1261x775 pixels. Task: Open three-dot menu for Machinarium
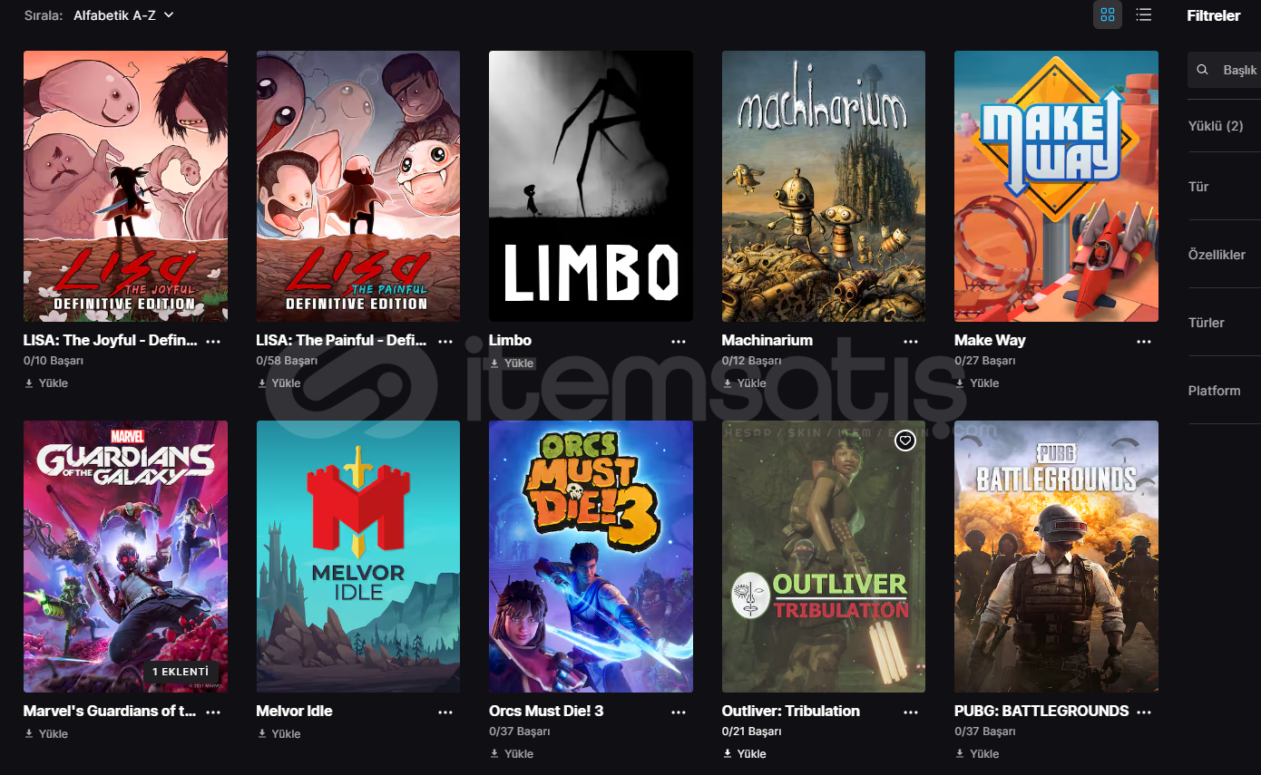pyautogui.click(x=911, y=342)
